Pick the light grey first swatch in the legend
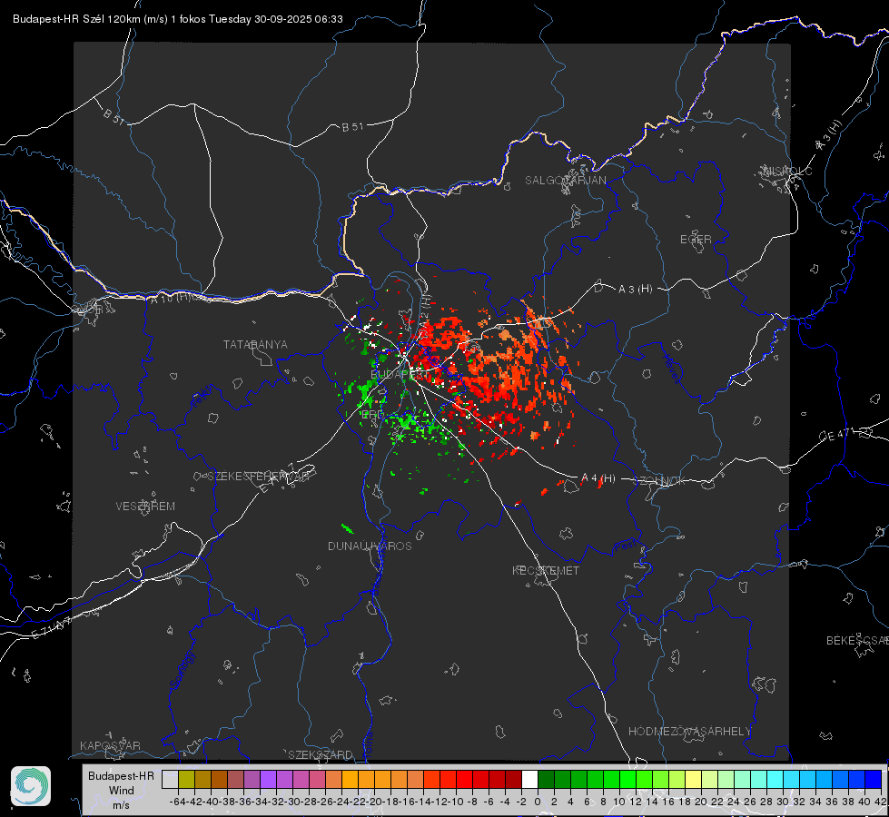Image resolution: width=889 pixels, height=817 pixels. [x=170, y=779]
